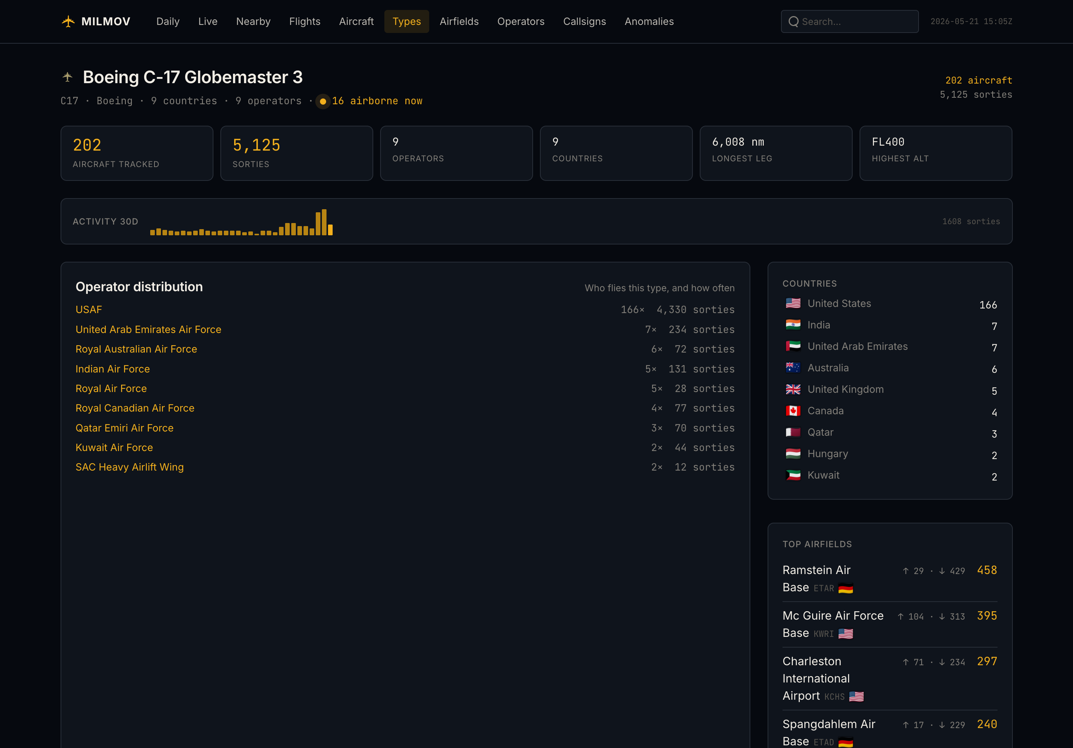
Task: Click the Countries stat card showing 9
Action: click(x=617, y=153)
